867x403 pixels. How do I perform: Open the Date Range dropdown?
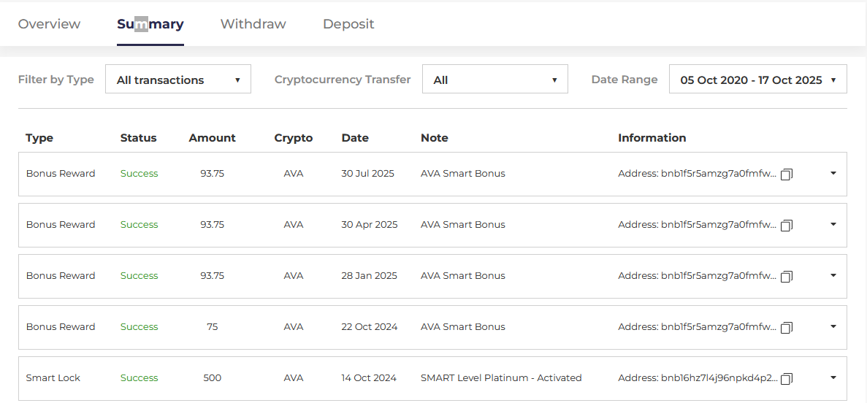(757, 79)
